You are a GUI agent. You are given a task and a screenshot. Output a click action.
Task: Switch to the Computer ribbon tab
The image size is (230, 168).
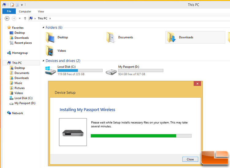[x=25, y=11]
